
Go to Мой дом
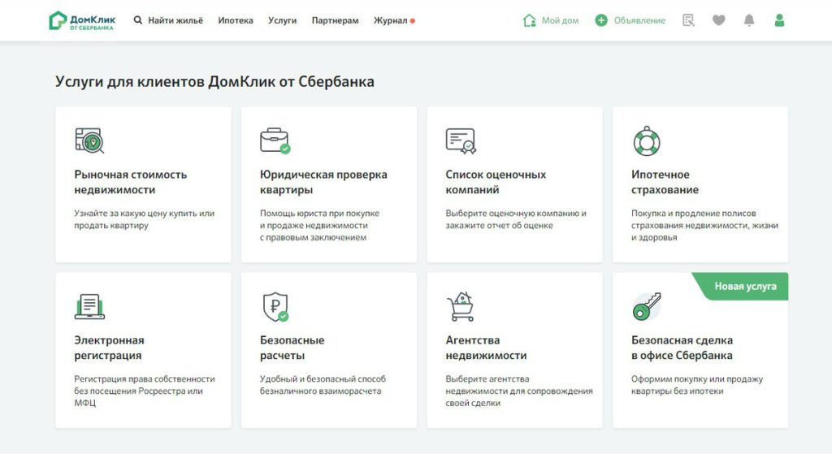point(551,20)
